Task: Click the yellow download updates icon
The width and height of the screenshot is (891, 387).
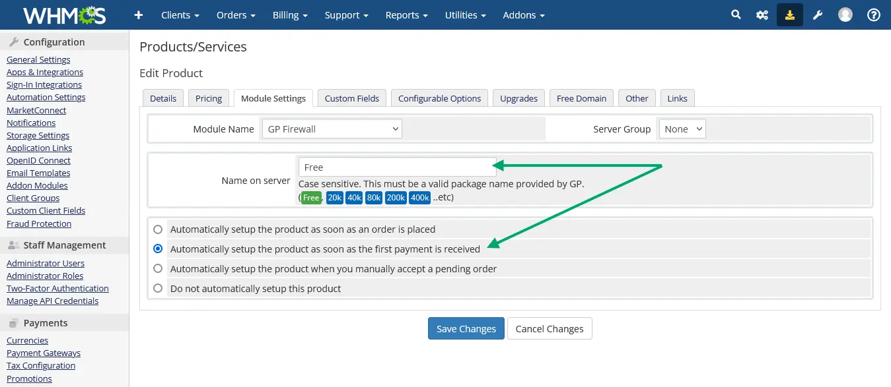Action: (790, 15)
